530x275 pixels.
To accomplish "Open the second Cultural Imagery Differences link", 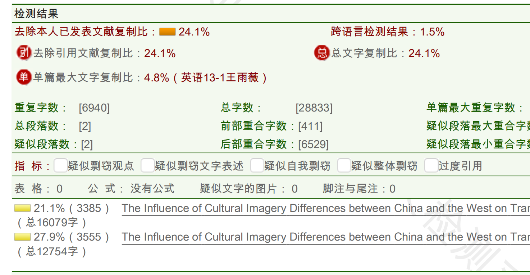I will pos(326,237).
